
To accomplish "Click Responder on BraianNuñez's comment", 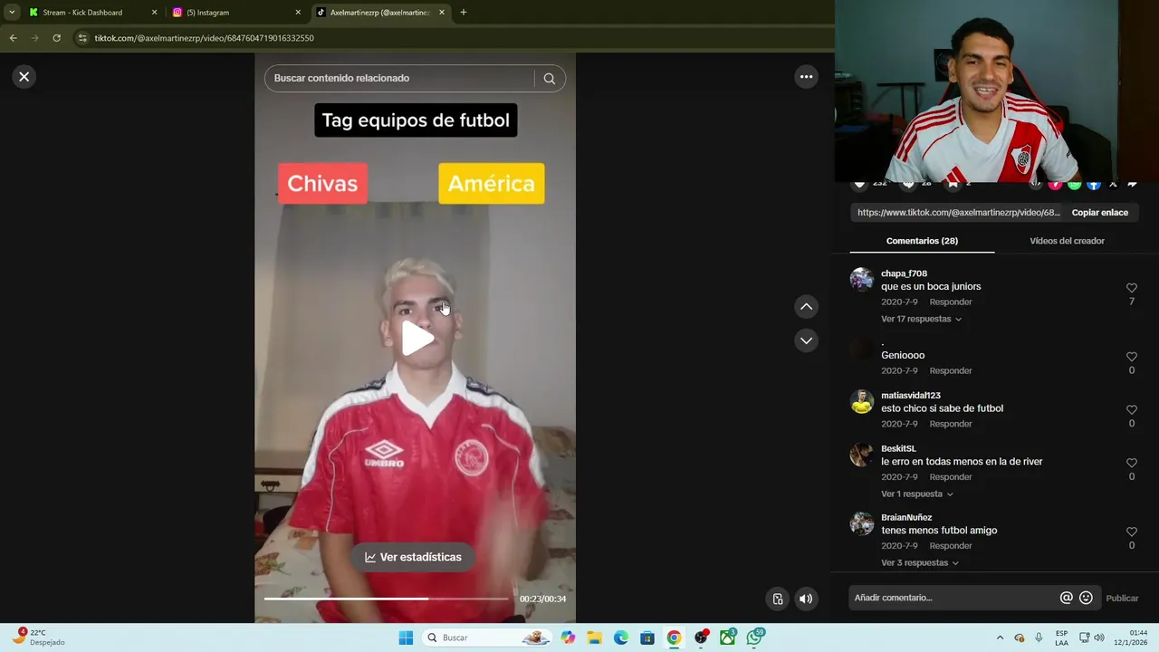I will [x=950, y=546].
